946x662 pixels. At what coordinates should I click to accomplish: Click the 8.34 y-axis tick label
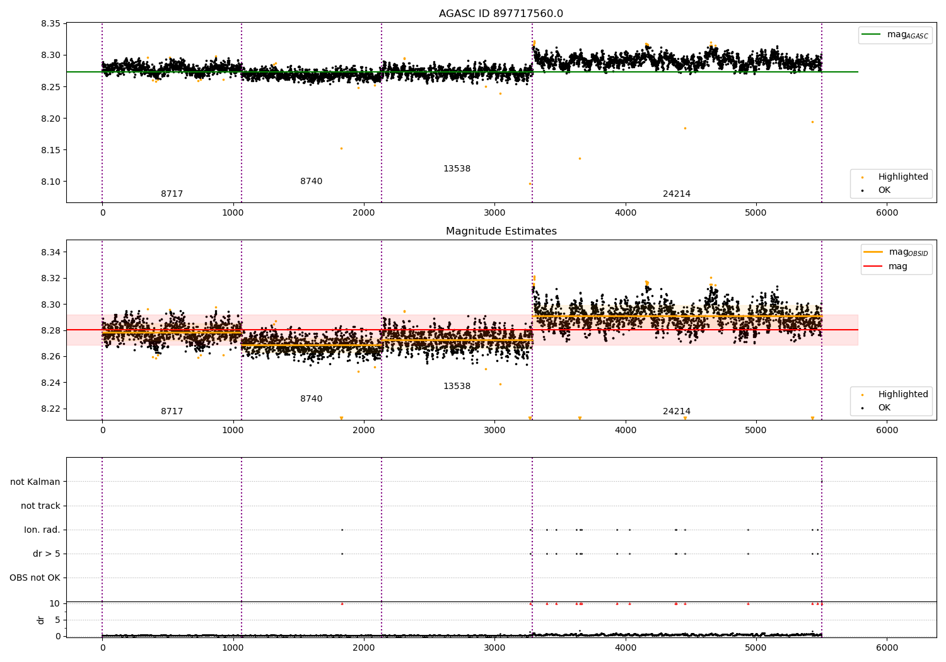pos(50,252)
